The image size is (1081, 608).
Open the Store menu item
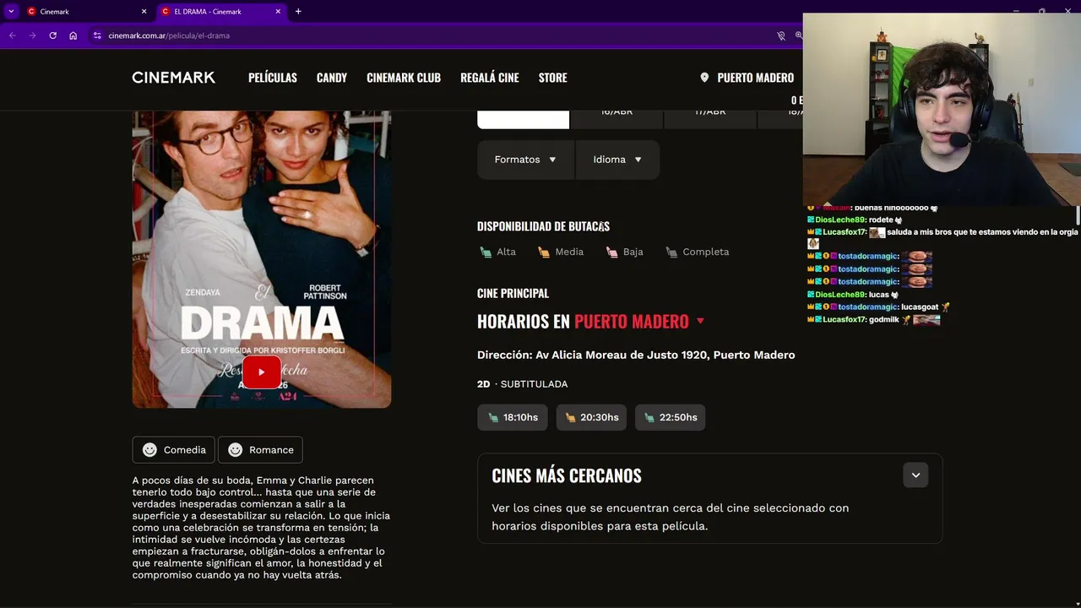click(x=552, y=78)
